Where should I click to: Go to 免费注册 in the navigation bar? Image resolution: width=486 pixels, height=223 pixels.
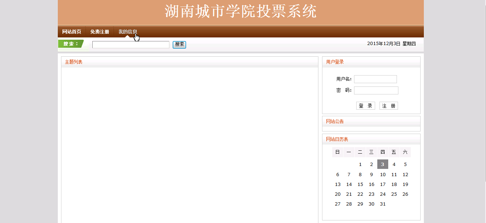(x=100, y=32)
